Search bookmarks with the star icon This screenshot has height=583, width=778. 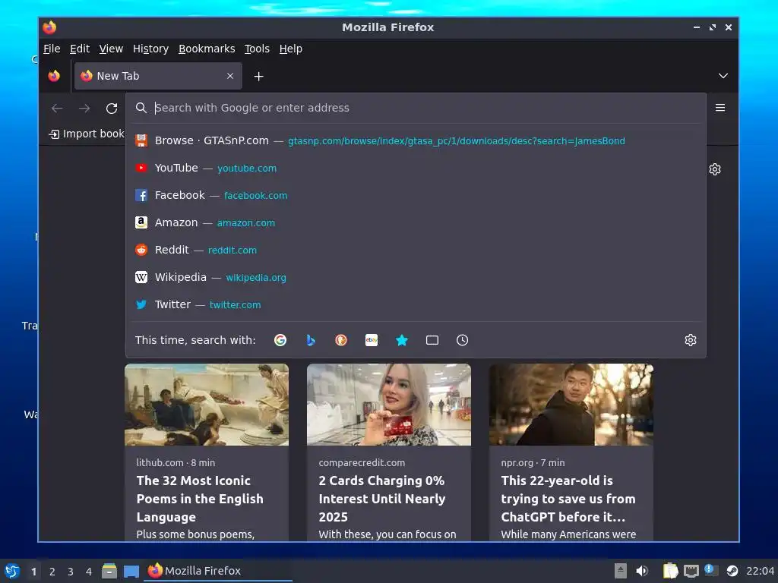402,340
